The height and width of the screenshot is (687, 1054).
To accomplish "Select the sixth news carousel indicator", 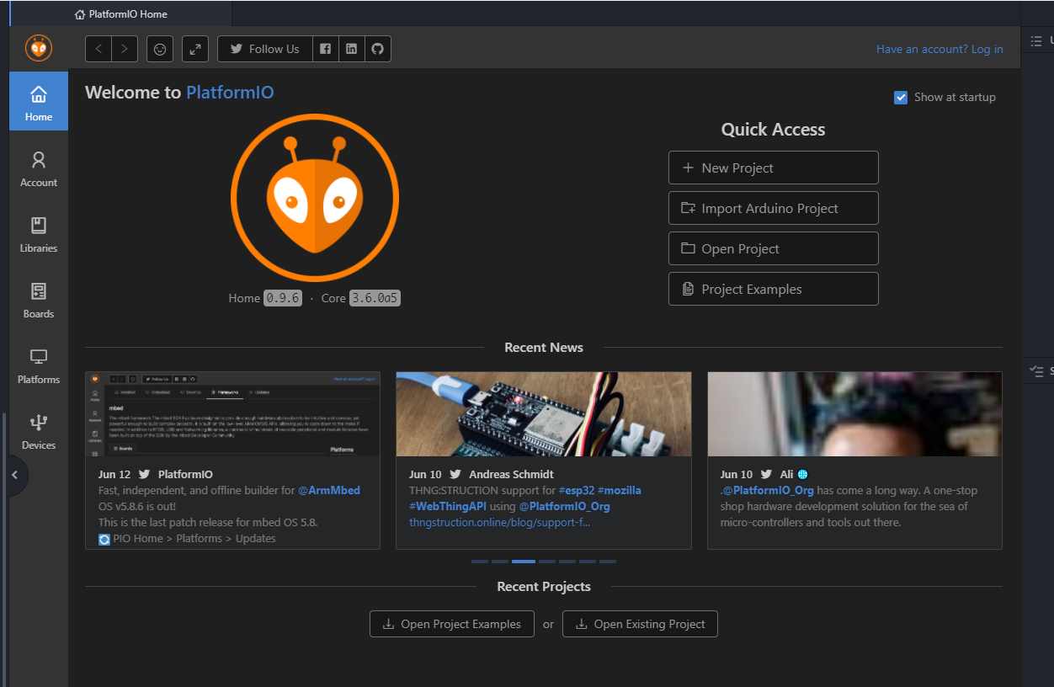I will click(588, 562).
